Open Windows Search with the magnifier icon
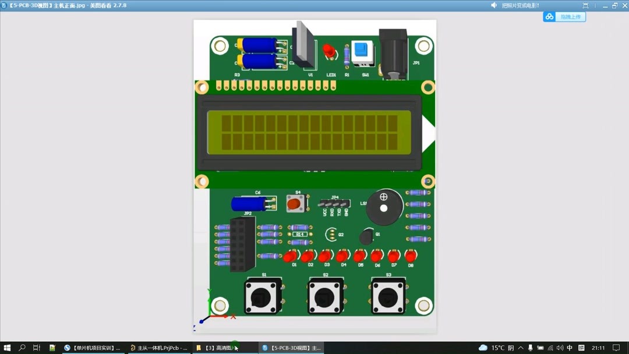Image resolution: width=629 pixels, height=354 pixels. click(22, 347)
